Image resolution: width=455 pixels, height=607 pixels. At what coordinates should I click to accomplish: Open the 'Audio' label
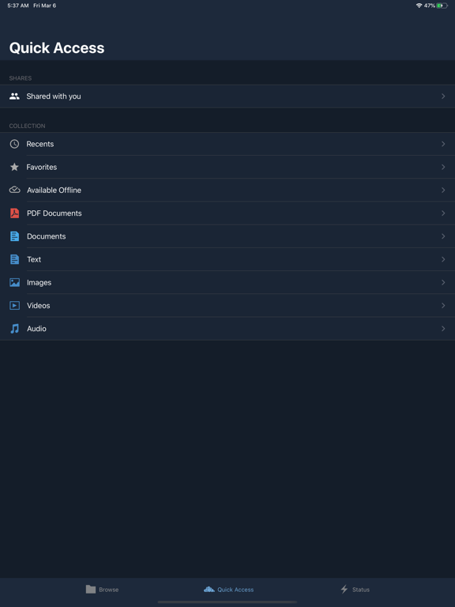pos(36,329)
